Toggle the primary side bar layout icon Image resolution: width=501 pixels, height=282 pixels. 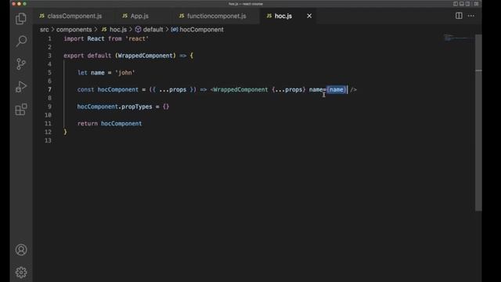coord(456,4)
